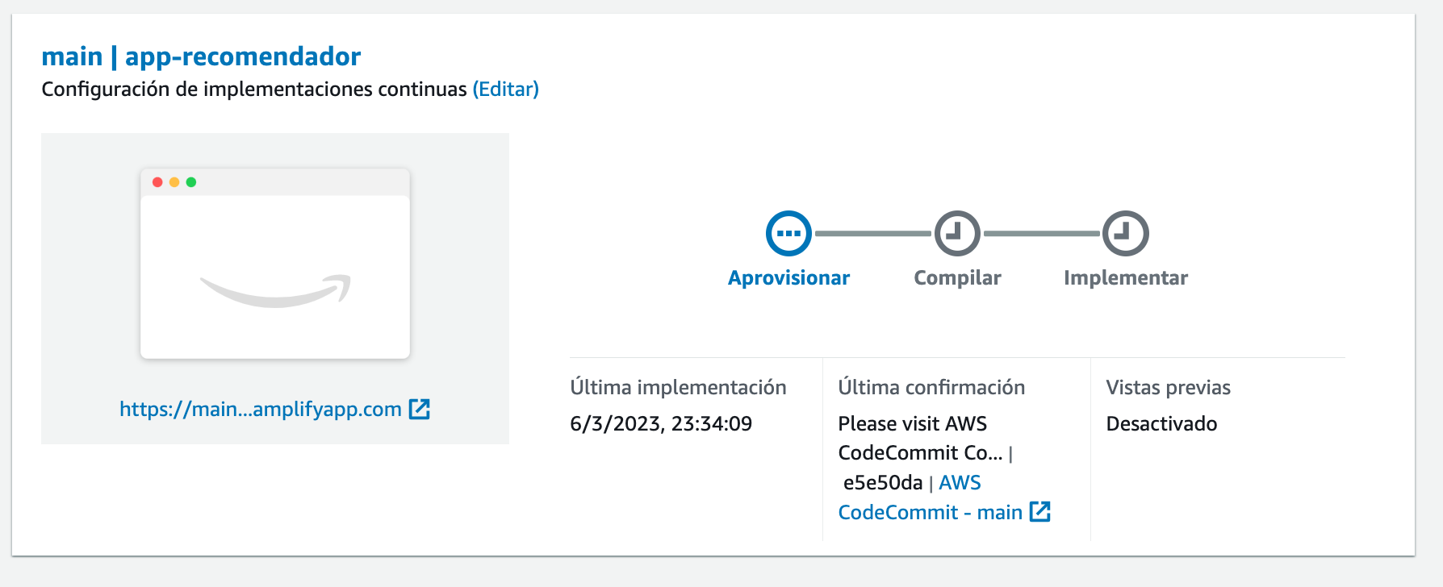Click the external-link icon beside amplifyapp URL

point(420,409)
